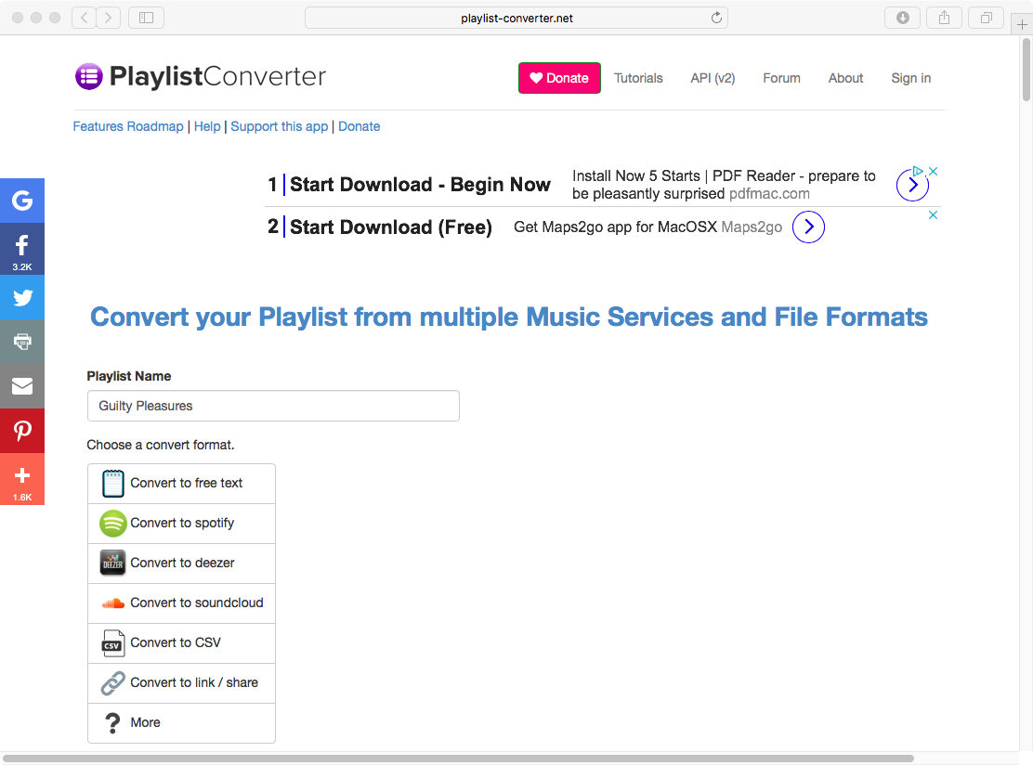1033x765 pixels.
Task: Click the playlist-converter.net address bar
Action: [516, 18]
